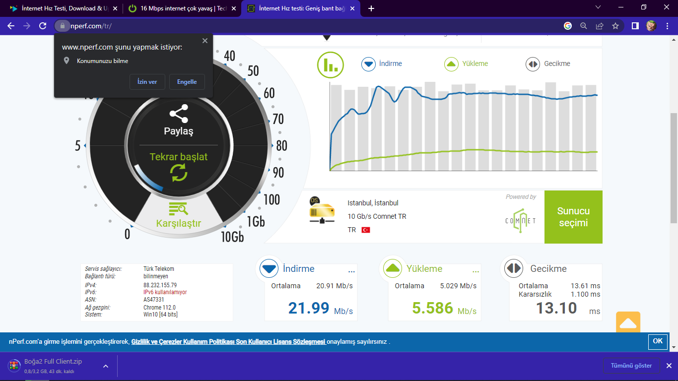Click the share page icon
678x381 pixels.
[600, 26]
